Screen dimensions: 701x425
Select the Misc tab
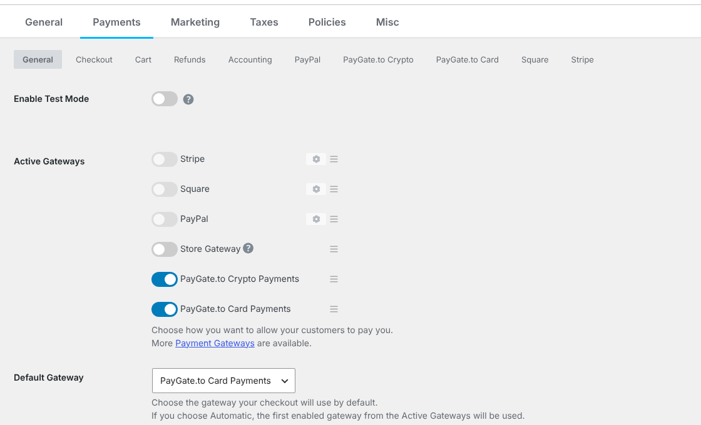click(x=387, y=22)
